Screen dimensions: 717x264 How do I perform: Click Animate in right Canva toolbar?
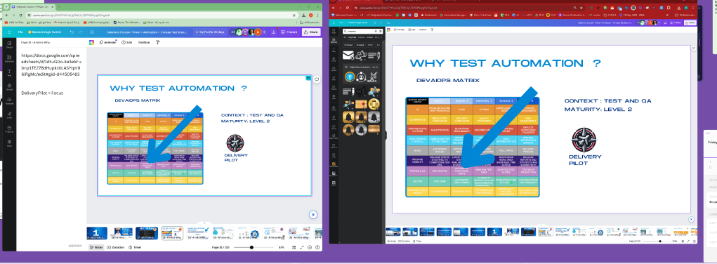[x=398, y=29]
